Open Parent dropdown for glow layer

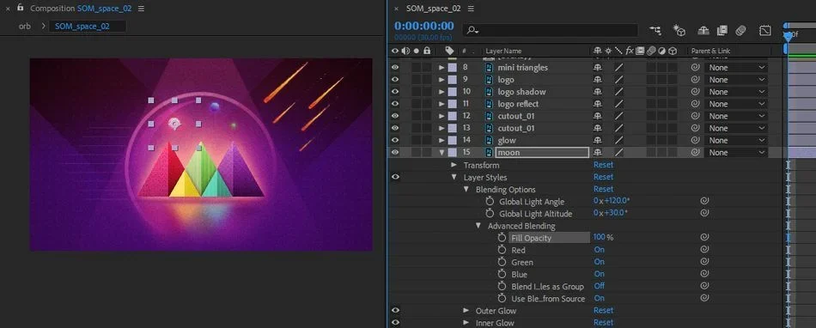736,140
